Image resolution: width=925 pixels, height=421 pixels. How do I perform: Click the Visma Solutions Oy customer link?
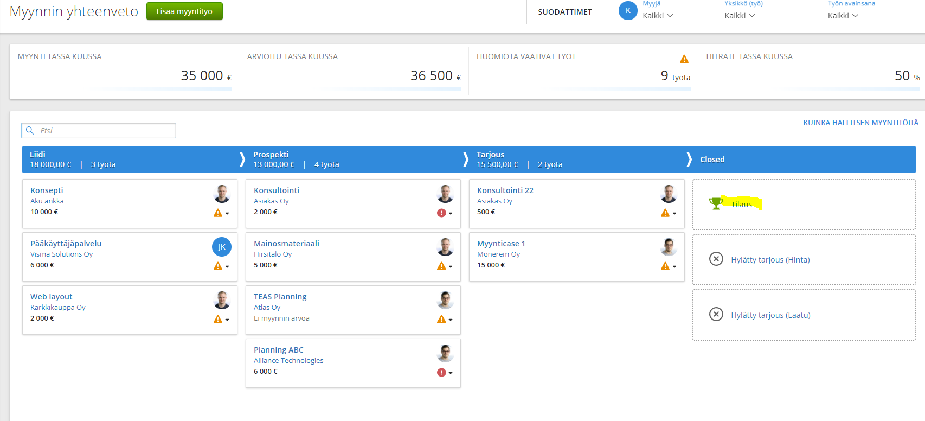61,254
